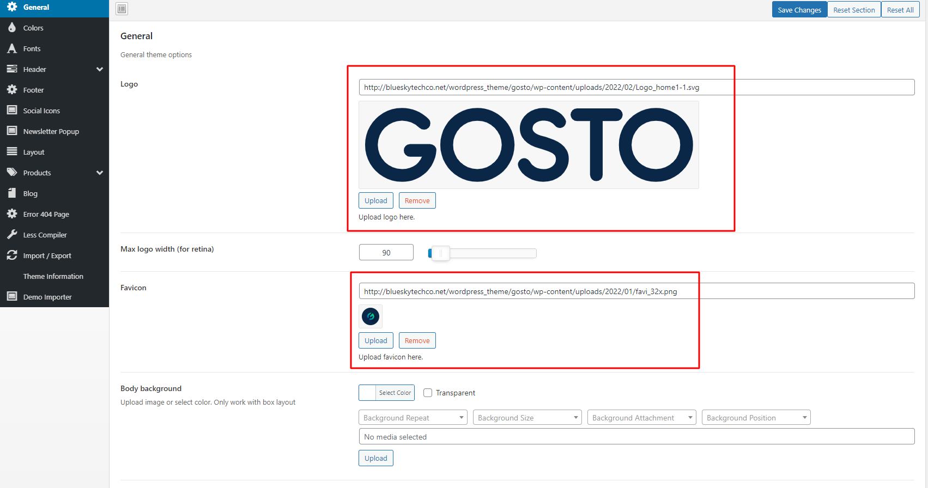
Task: Click Remove button under the favicon
Action: pyautogui.click(x=417, y=340)
